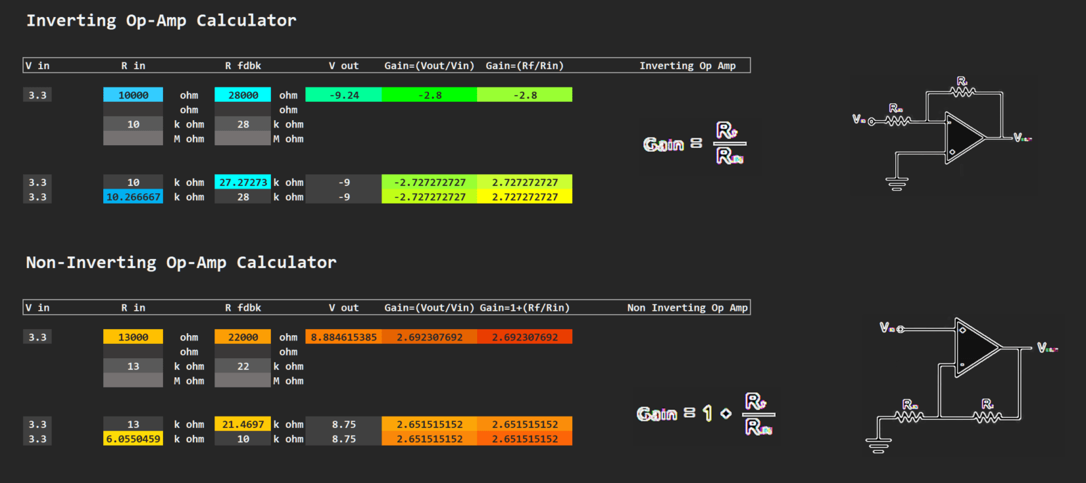This screenshot has width=1086, height=483.
Task: Click the cyan 27.27273 k ohm cell
Action: click(243, 182)
